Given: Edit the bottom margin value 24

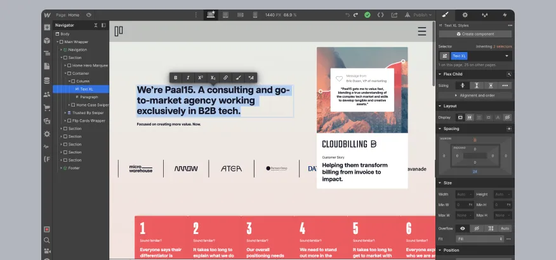Looking at the screenshot, I should (475, 171).
